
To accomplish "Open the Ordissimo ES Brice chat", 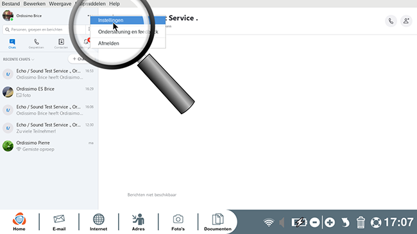I will pyautogui.click(x=49, y=92).
